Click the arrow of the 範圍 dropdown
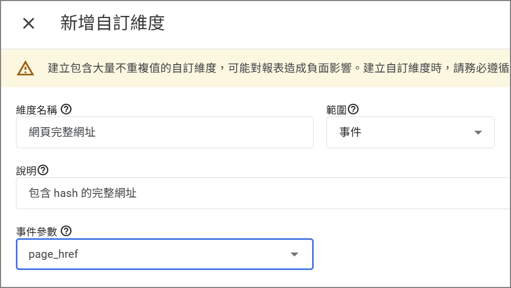Image resolution: width=511 pixels, height=288 pixels. coord(478,132)
